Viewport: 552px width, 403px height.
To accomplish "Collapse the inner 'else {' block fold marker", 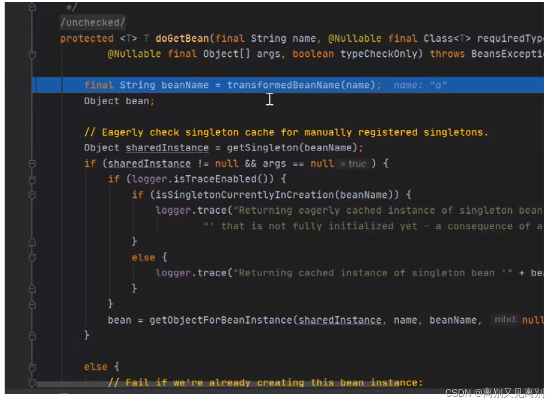I will pyautogui.click(x=33, y=257).
